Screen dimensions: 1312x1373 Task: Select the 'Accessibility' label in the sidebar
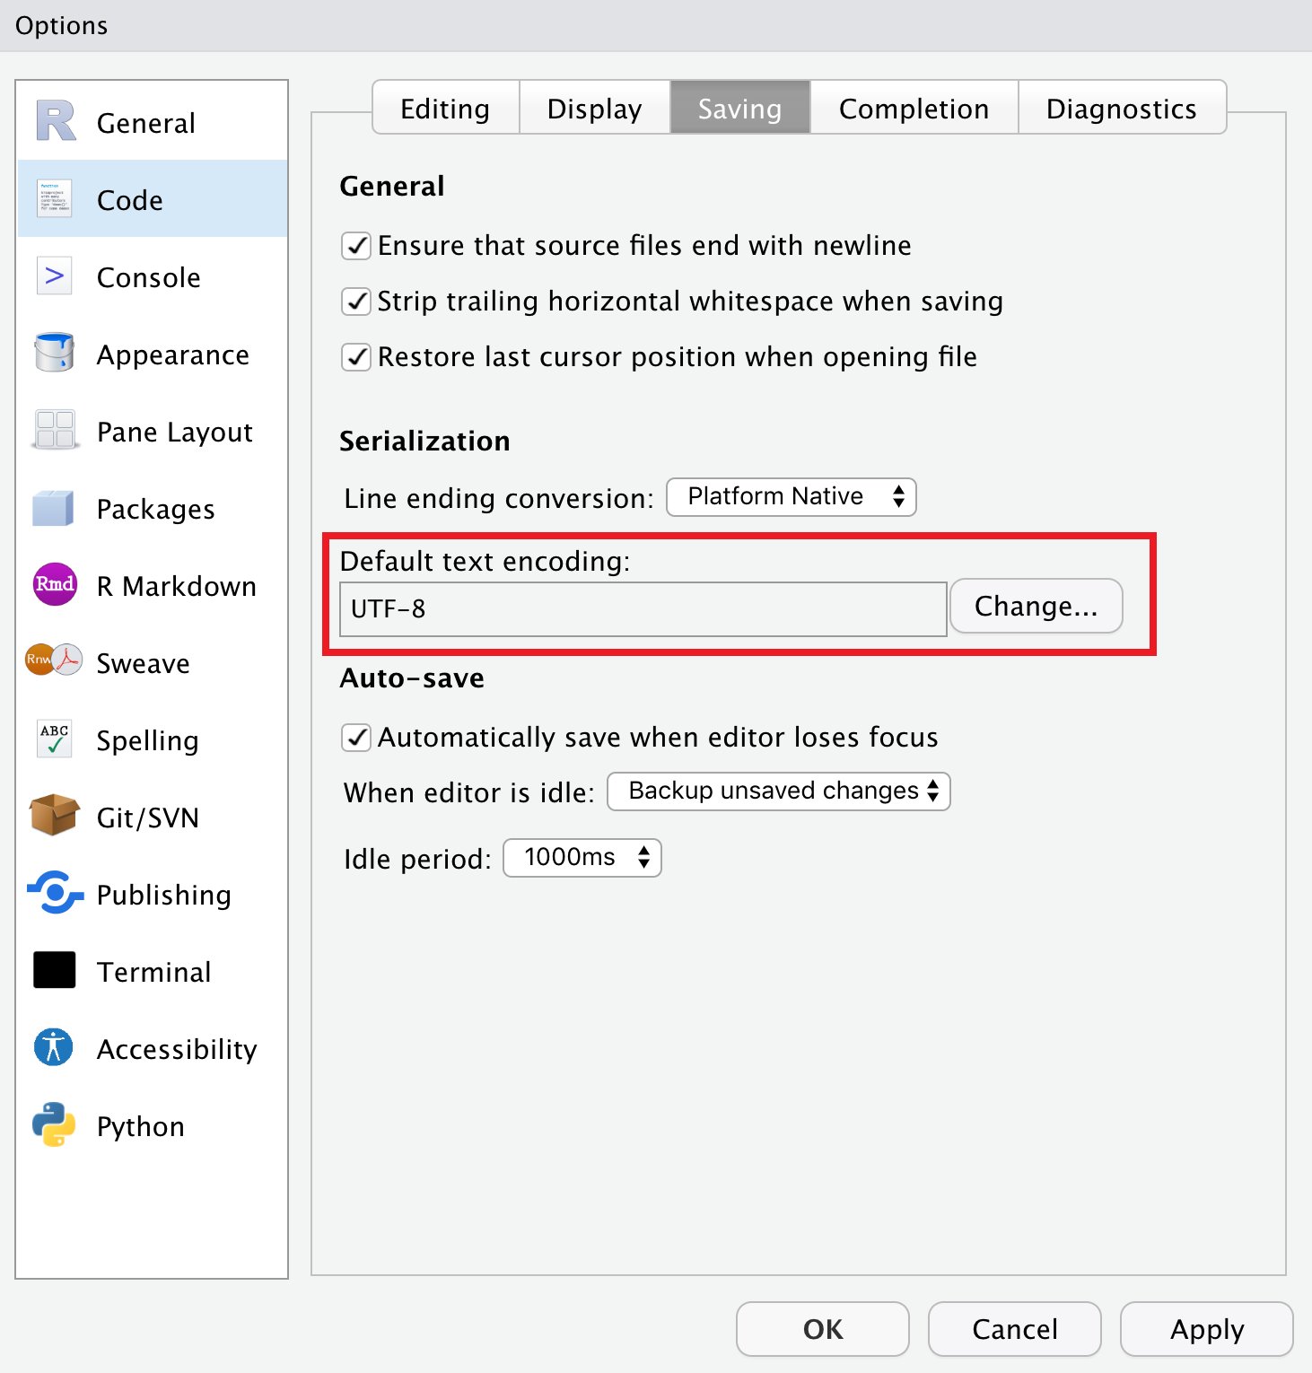[178, 1049]
